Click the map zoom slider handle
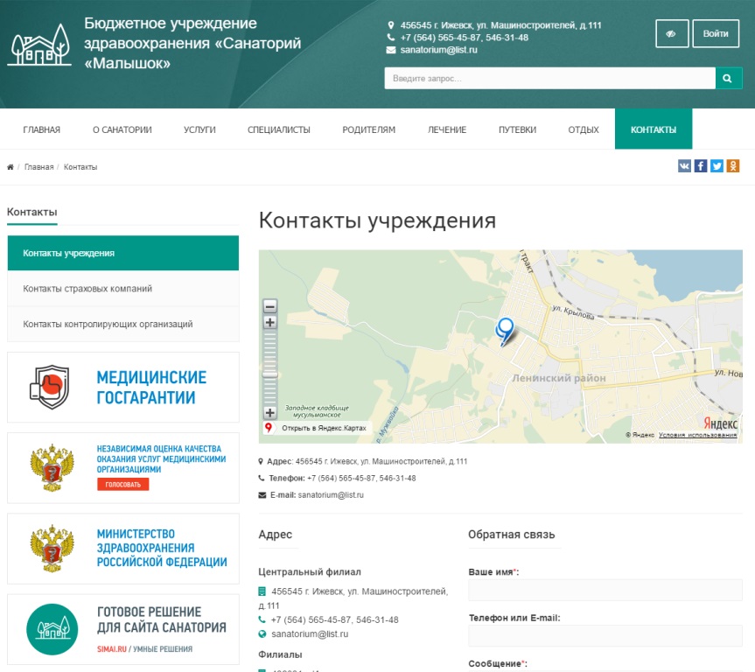 point(270,374)
